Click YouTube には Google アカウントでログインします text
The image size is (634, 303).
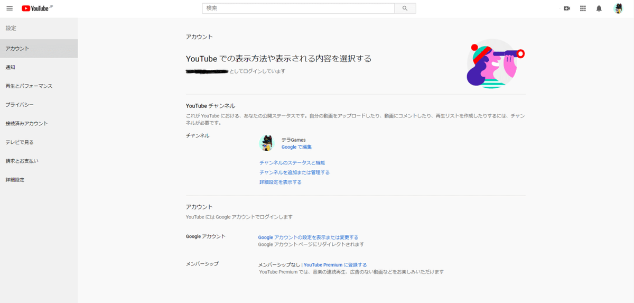239,217
